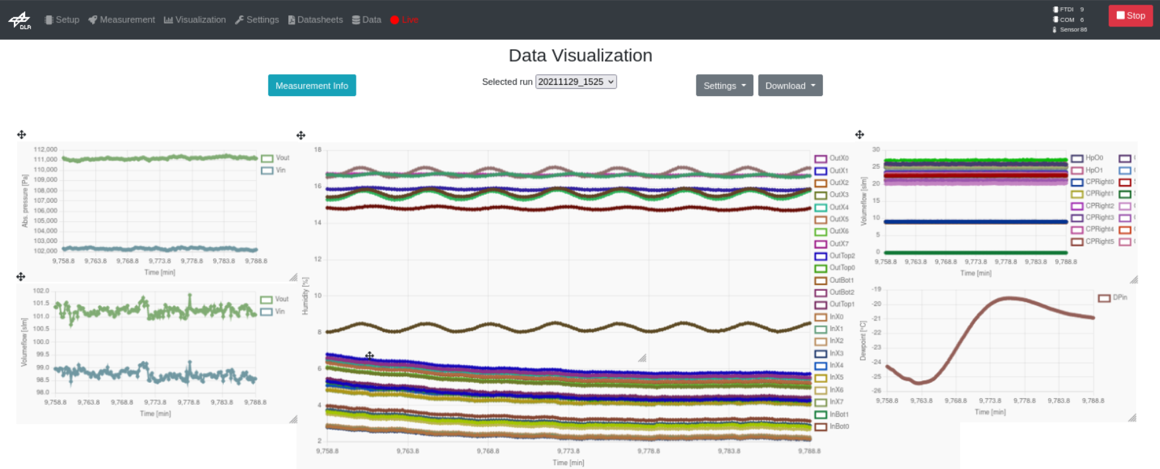This screenshot has height=469, width=1160.
Task: Open the Selected run dropdown
Action: point(576,81)
